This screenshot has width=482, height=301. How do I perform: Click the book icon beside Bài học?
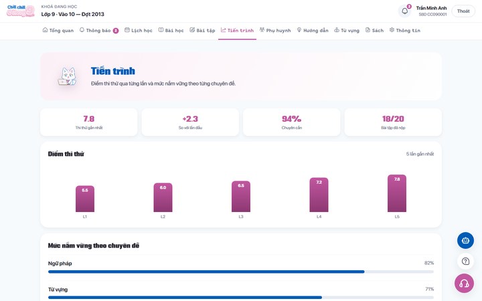161,30
